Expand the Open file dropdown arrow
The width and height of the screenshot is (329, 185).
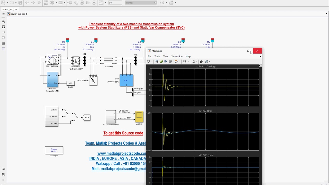click(16, 3)
